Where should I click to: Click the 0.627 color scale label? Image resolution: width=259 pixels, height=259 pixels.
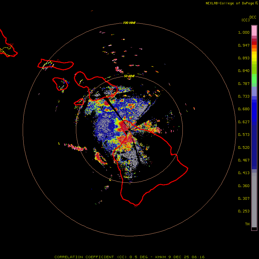[244, 122]
